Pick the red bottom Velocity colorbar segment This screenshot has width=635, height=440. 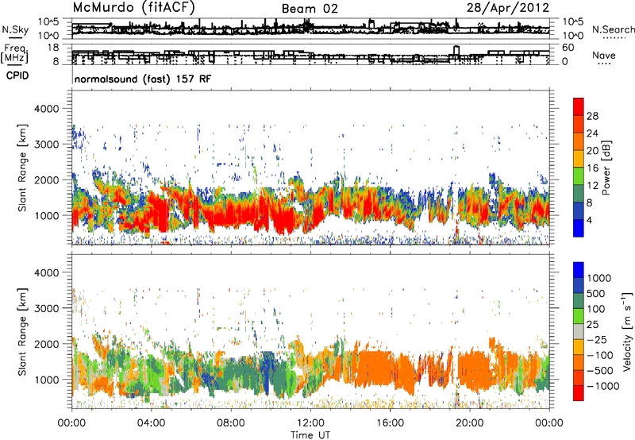[579, 393]
